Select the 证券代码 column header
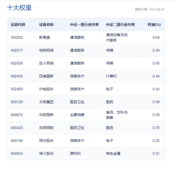176x170 pixels. [18, 25]
